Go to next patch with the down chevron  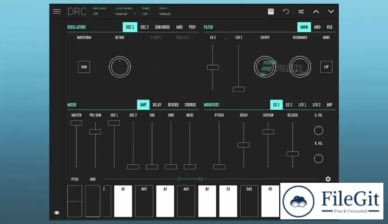[331, 12]
